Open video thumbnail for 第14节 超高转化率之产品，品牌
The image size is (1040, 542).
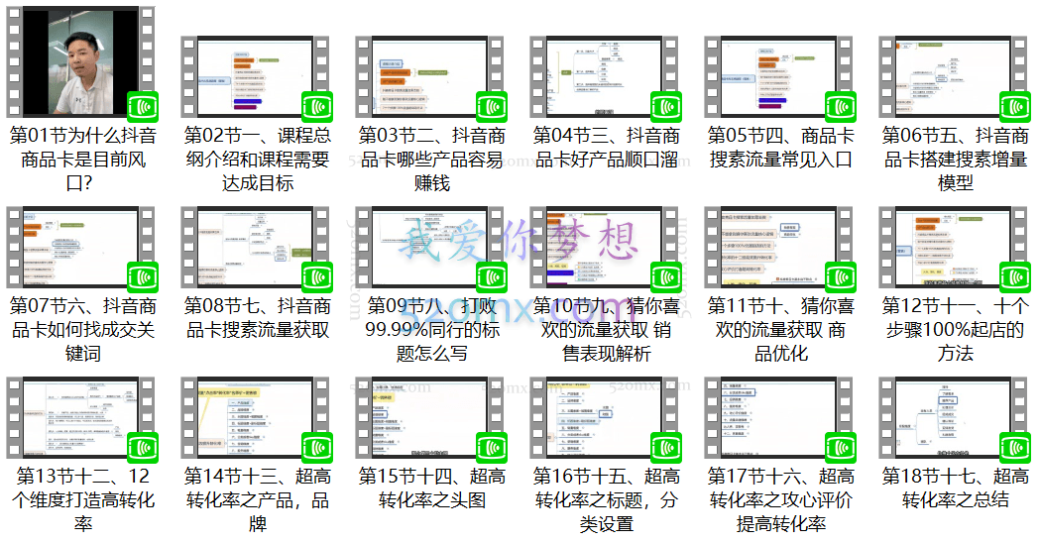coord(256,417)
